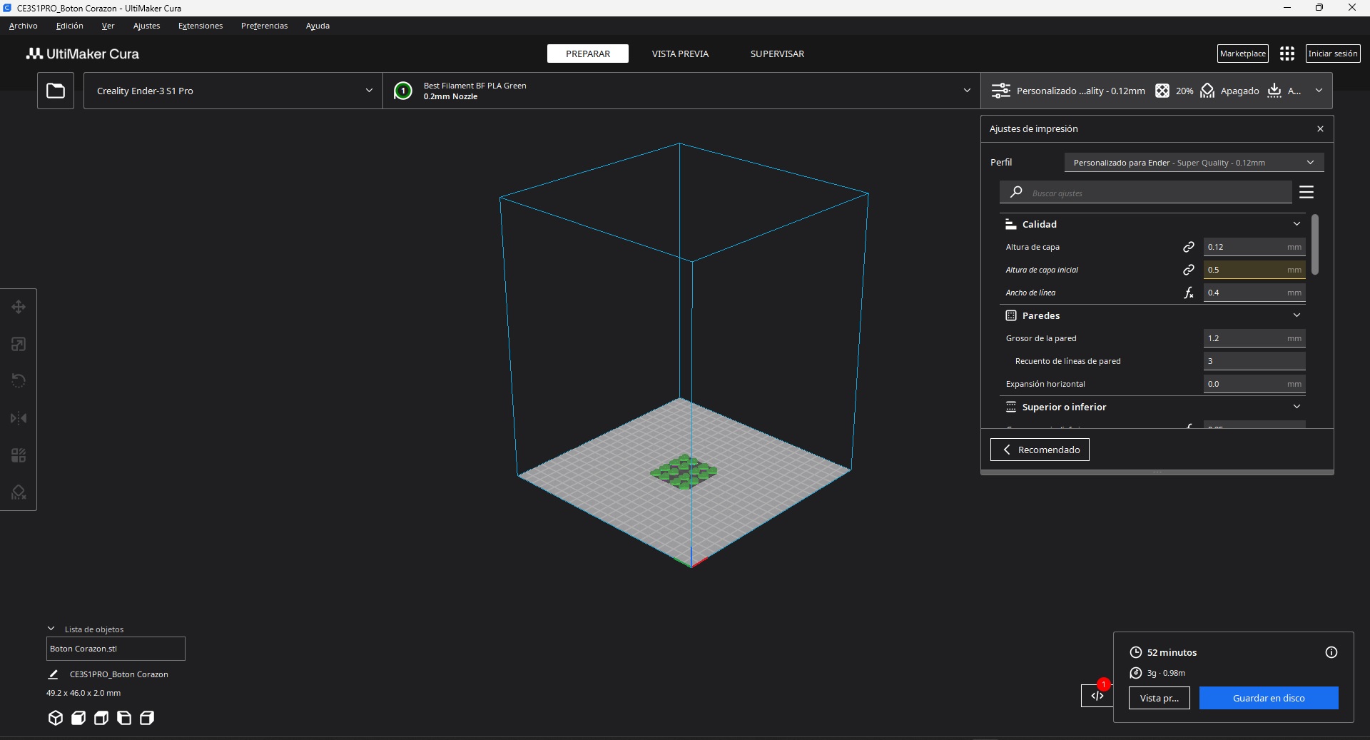1370x740 pixels.
Task: Open file folder icon
Action: pos(56,91)
